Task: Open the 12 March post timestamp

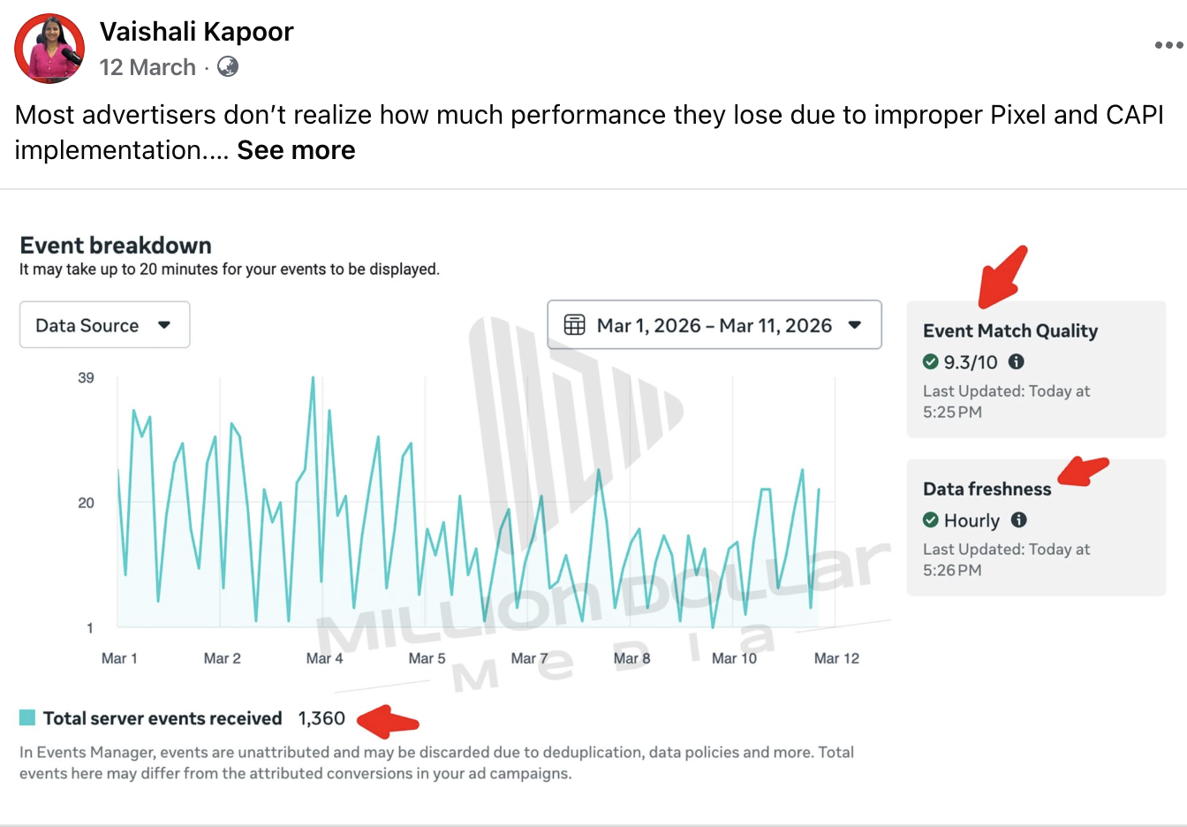Action: (147, 67)
